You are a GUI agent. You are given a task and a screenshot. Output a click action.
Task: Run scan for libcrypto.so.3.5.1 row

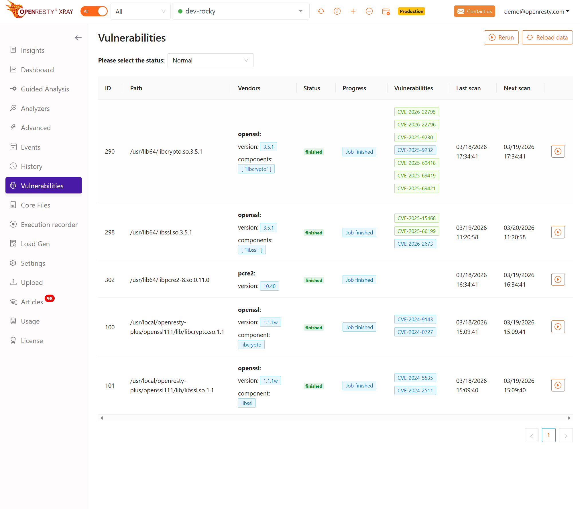click(558, 151)
